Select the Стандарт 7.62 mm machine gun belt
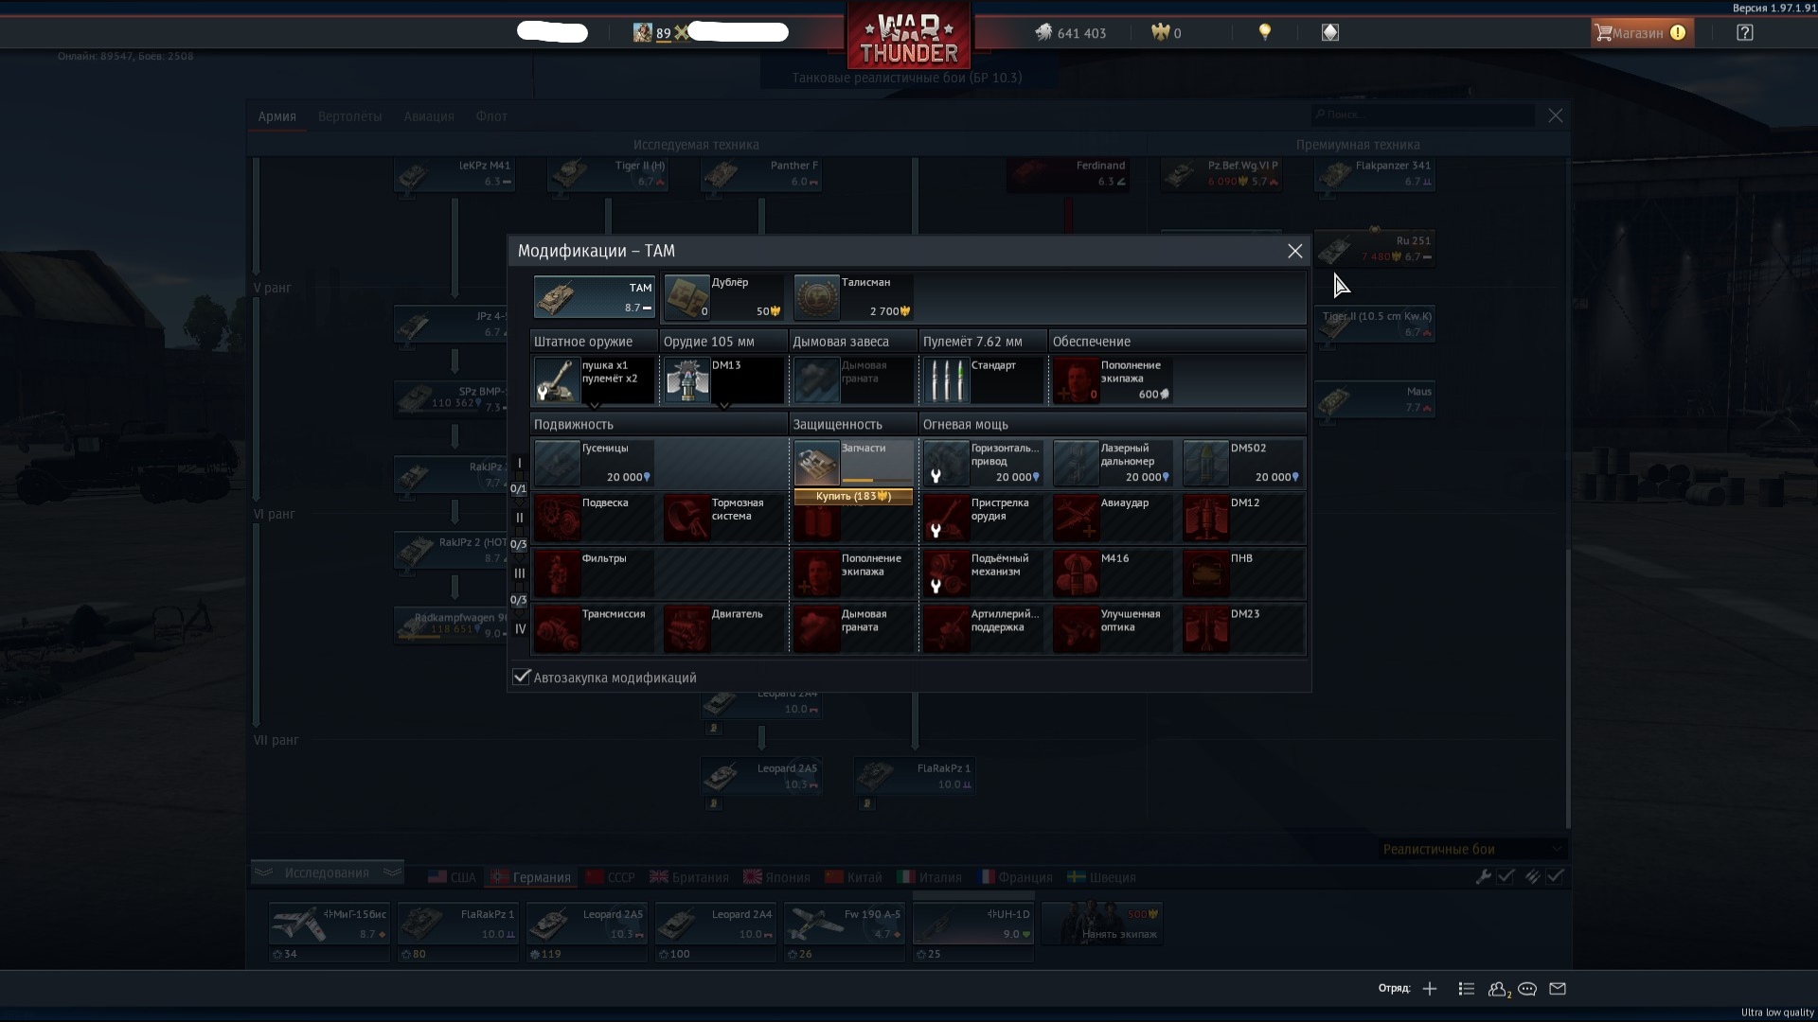Screen dimensions: 1818x1022 point(983,379)
